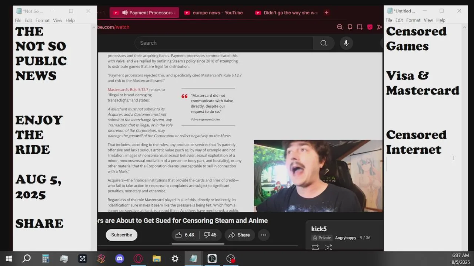474x266 pixels.
Task: Click text 'Visa &' in Untitled Notepad
Action: [407, 76]
